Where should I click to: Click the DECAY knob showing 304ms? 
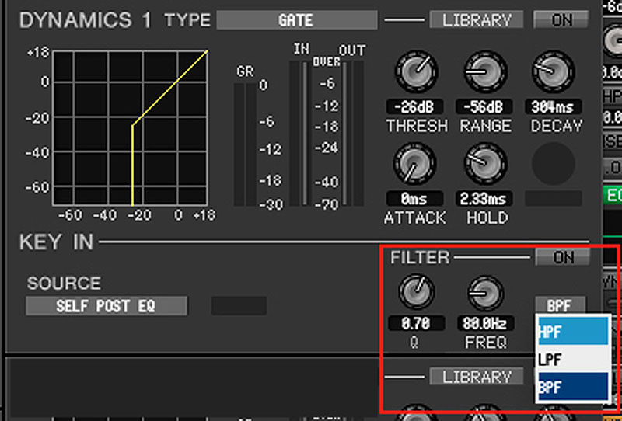(x=553, y=71)
